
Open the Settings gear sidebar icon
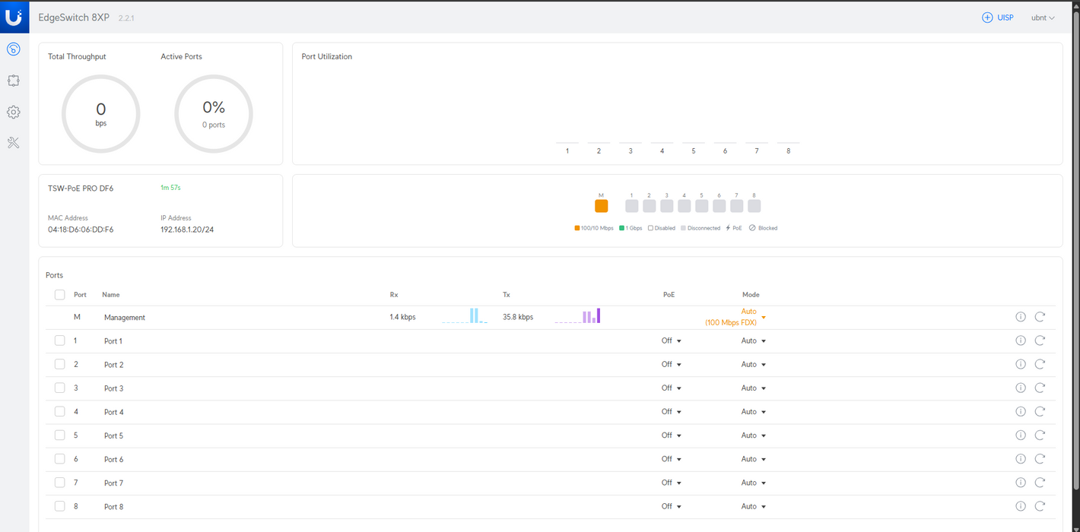(x=13, y=112)
